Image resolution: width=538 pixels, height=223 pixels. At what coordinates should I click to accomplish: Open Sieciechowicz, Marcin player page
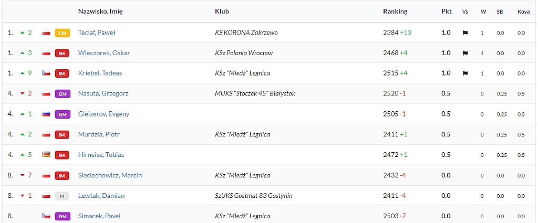point(110,175)
